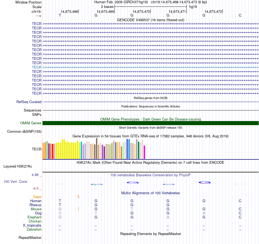Select the Mouse species label
This screenshot has width=259, height=244.
36,209
